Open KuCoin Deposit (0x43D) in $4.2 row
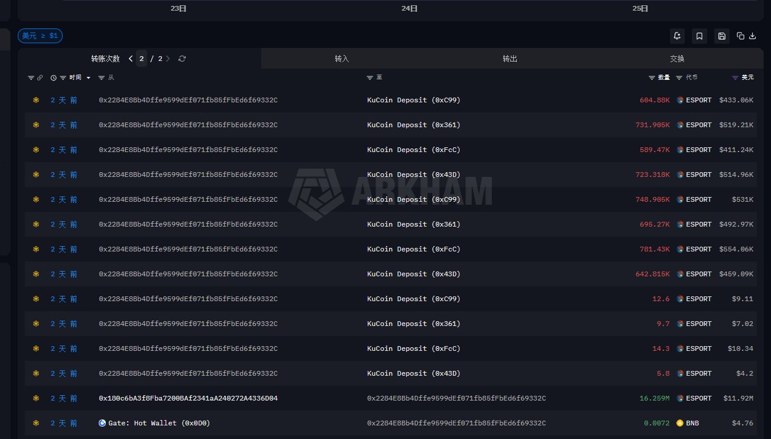Viewport: 771px width, 439px height. [414, 373]
